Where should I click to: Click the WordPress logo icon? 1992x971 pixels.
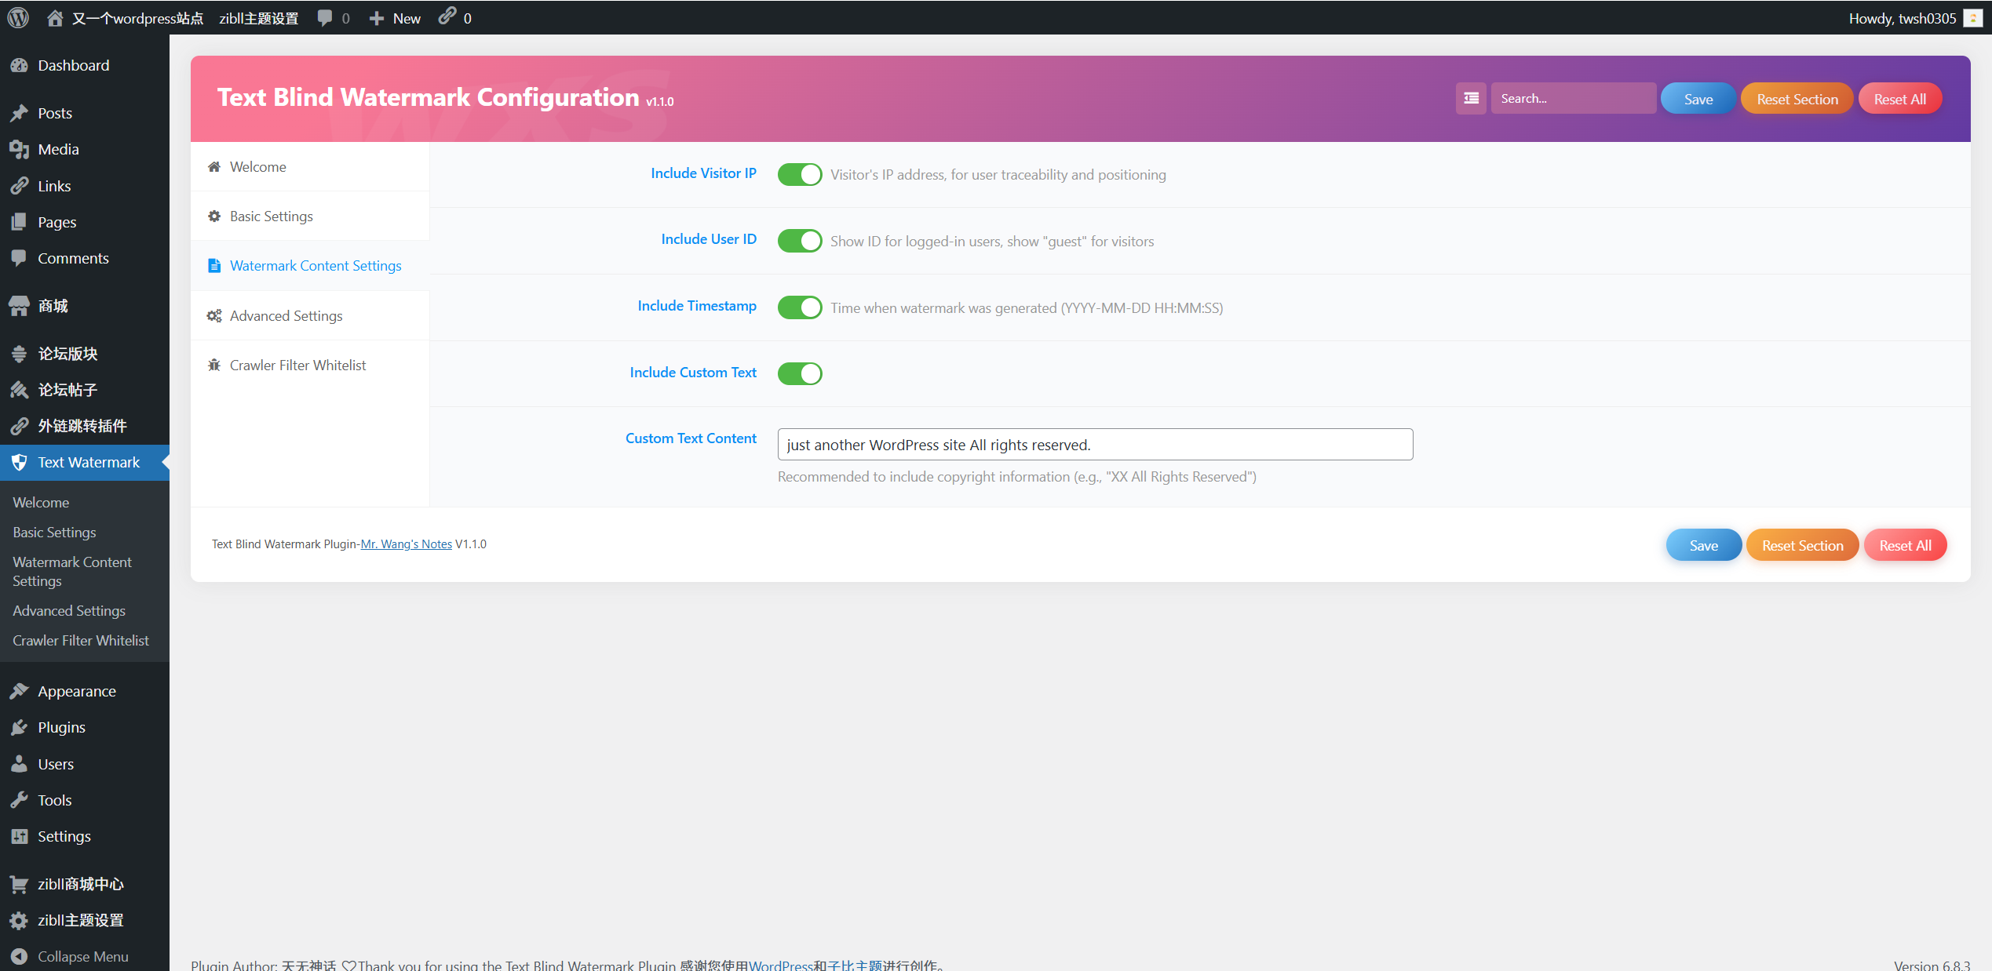coord(18,17)
